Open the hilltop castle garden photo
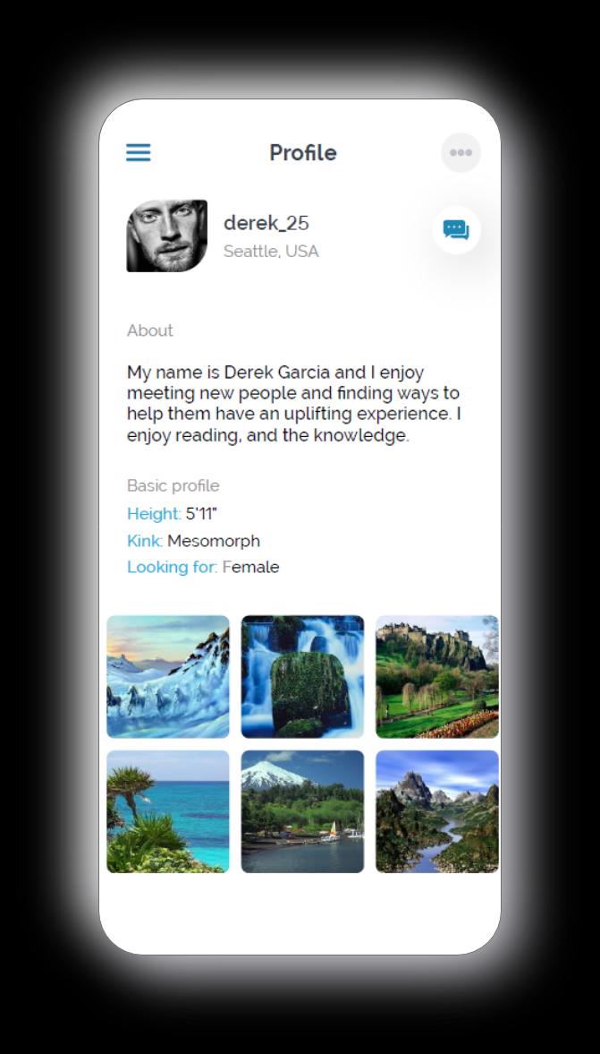The width and height of the screenshot is (600, 1054). [x=437, y=677]
